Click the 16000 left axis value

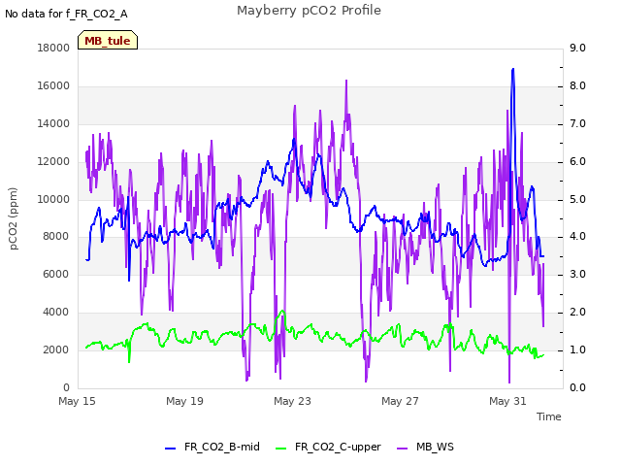(x=53, y=85)
